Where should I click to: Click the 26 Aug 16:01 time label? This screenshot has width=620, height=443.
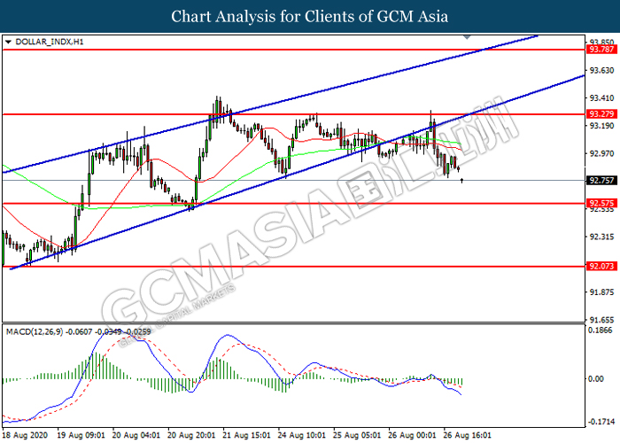[x=468, y=435]
